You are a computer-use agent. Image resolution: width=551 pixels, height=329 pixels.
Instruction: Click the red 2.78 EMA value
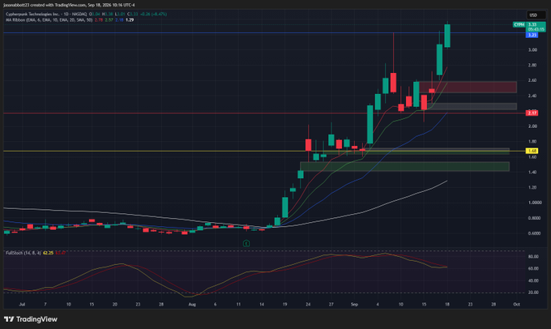99,20
